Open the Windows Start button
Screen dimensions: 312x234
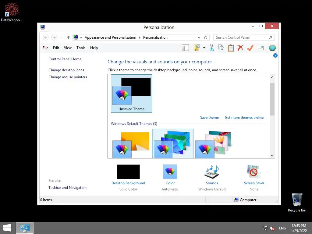[7, 228]
